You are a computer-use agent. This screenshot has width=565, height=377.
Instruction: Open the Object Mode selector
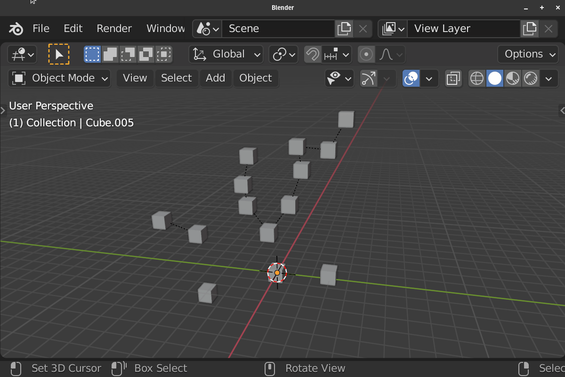pos(59,78)
